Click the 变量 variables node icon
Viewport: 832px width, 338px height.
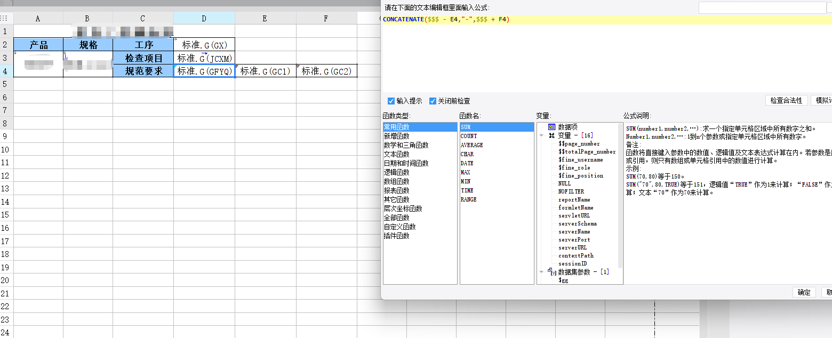pyautogui.click(x=551, y=135)
